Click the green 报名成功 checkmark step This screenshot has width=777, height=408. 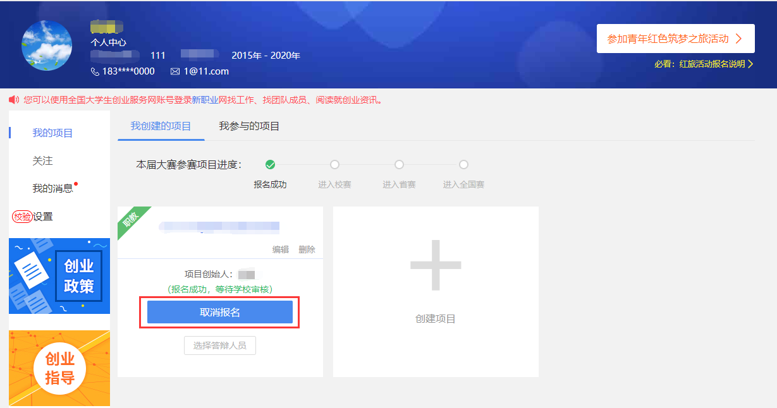[x=270, y=165]
